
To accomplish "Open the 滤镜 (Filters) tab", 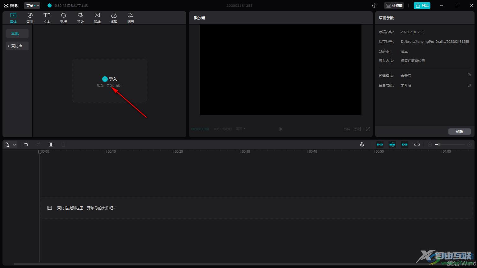I will (114, 18).
